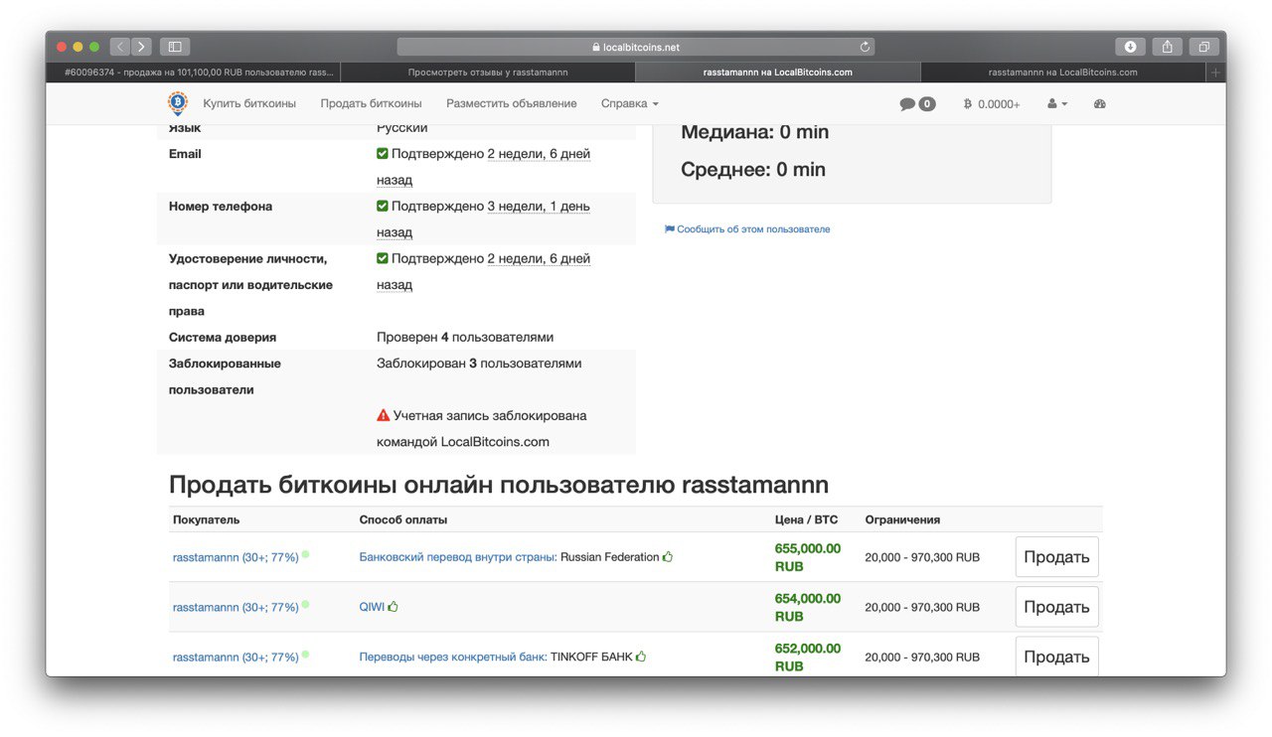This screenshot has width=1272, height=737.
Task: Click the bitcoin balance 0.0000+
Action: tap(992, 104)
